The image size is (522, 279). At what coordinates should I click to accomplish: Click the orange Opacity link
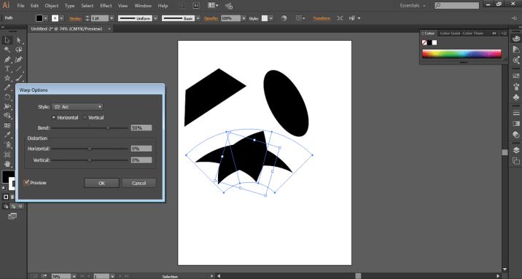tap(211, 18)
